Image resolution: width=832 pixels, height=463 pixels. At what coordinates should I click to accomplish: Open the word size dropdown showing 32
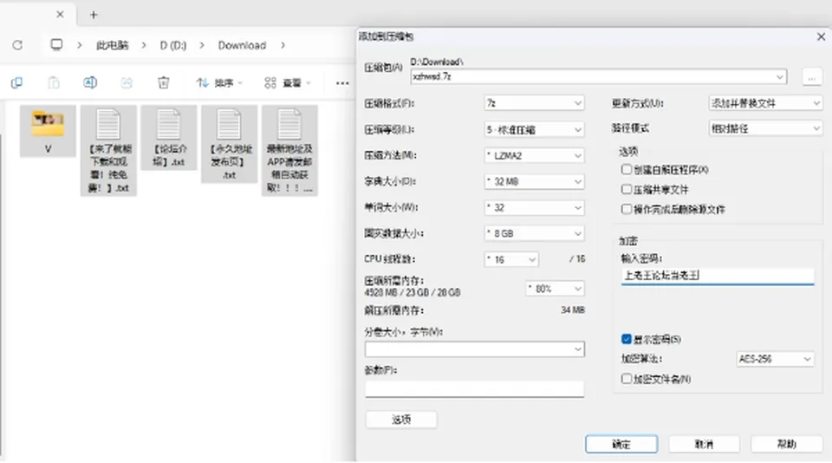534,207
